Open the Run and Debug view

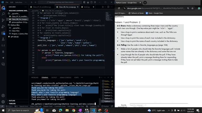coord(3,26)
